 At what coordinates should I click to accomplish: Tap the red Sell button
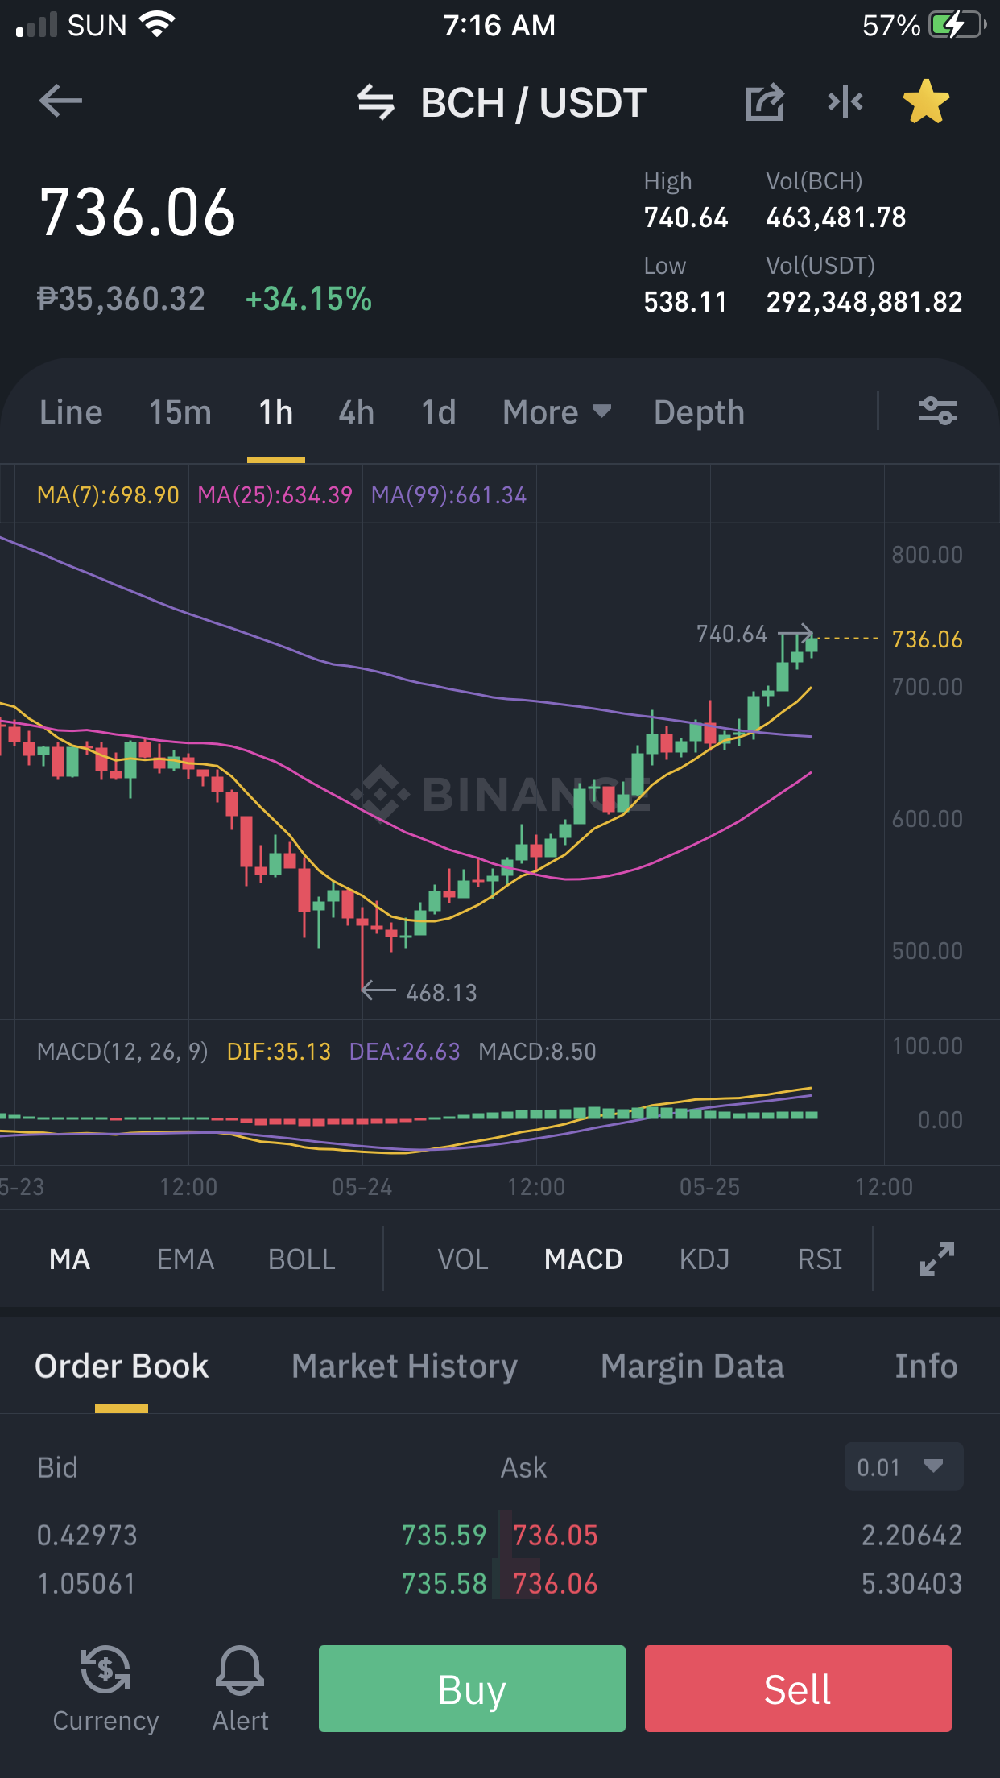click(x=798, y=1689)
